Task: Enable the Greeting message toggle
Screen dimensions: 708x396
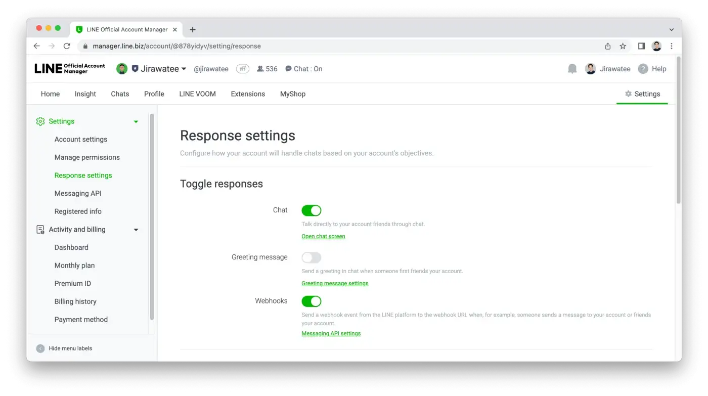Action: coord(312,257)
